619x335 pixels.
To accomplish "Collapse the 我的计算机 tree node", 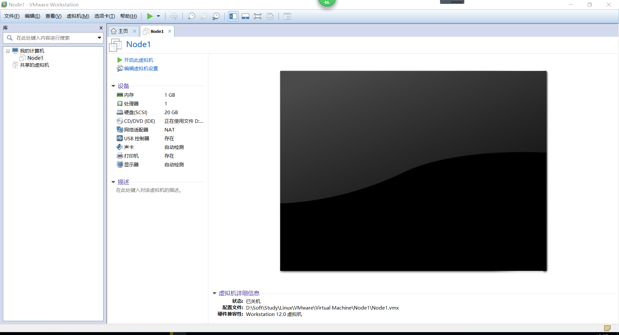I will [x=8, y=51].
